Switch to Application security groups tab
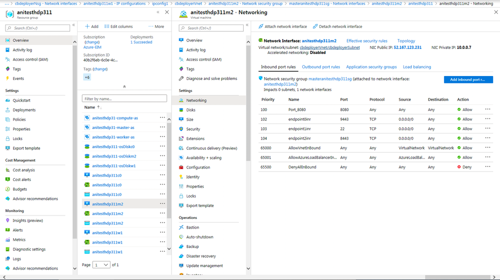The height and width of the screenshot is (280, 500). tap(371, 67)
